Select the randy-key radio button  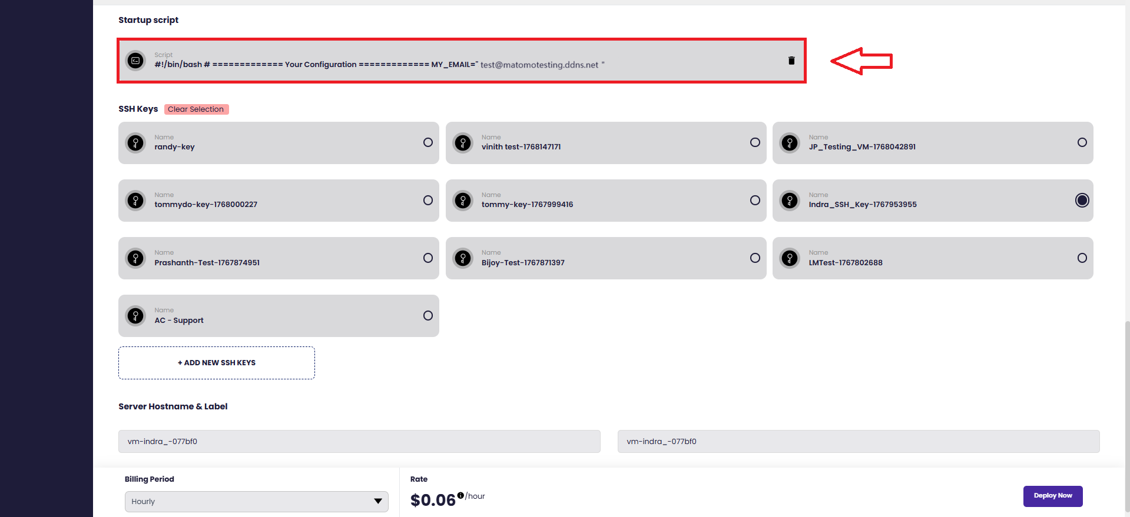(x=428, y=142)
